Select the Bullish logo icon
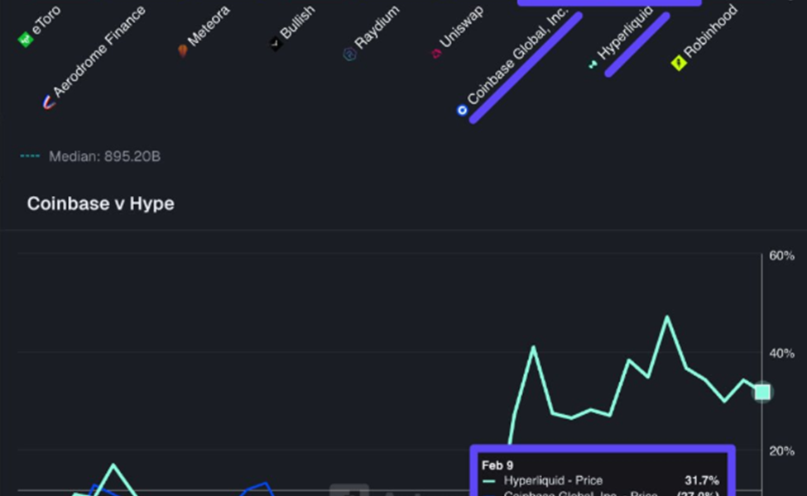Viewport: 807px width, 496px height. pyautogui.click(x=274, y=42)
